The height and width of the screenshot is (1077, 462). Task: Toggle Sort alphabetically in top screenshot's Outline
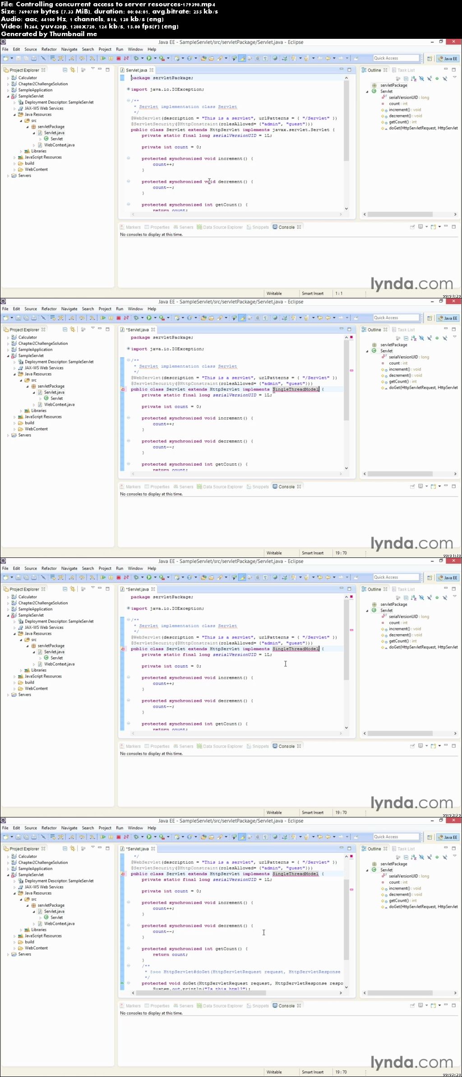coord(414,79)
